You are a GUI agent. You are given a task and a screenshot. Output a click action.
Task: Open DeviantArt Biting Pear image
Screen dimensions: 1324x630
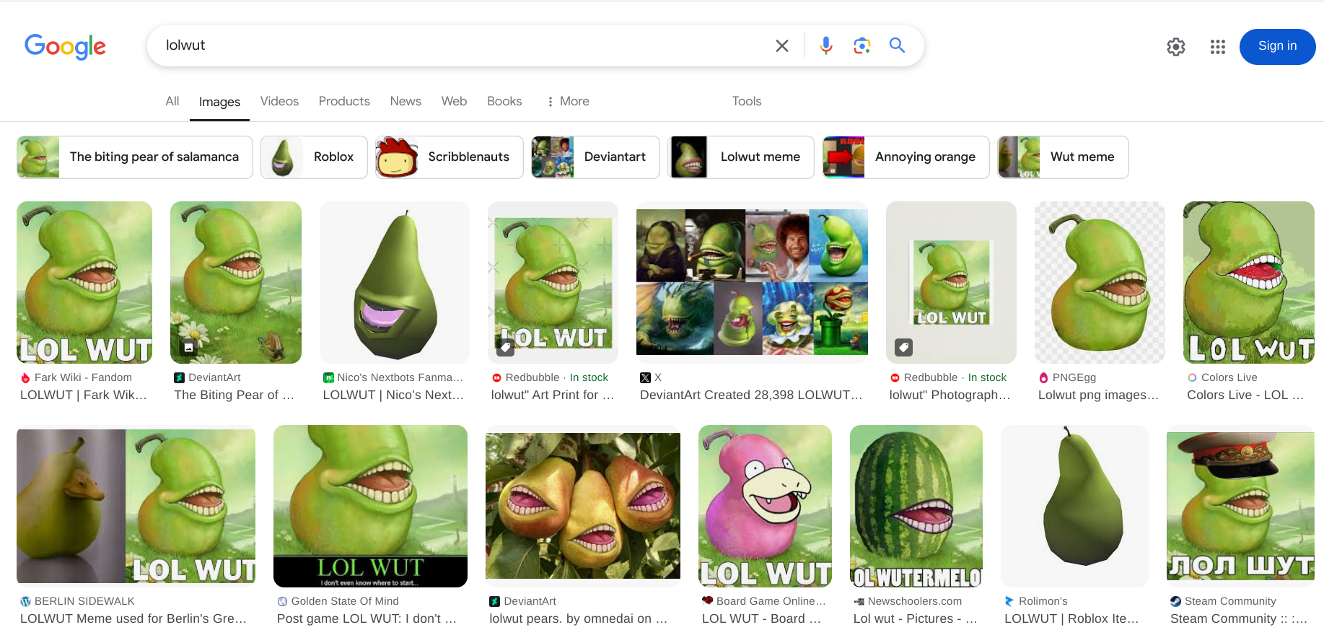[x=236, y=282]
